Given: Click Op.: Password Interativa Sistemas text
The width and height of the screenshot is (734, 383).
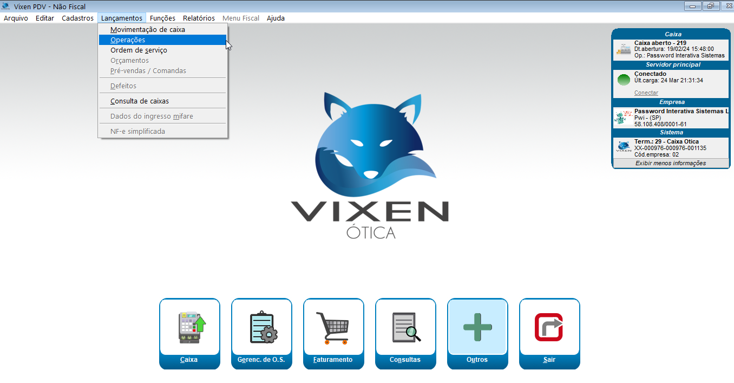Looking at the screenshot, I should [x=679, y=55].
